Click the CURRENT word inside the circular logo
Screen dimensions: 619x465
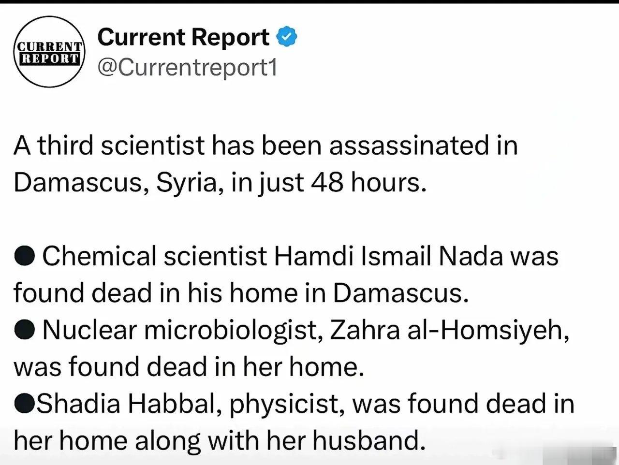49,47
